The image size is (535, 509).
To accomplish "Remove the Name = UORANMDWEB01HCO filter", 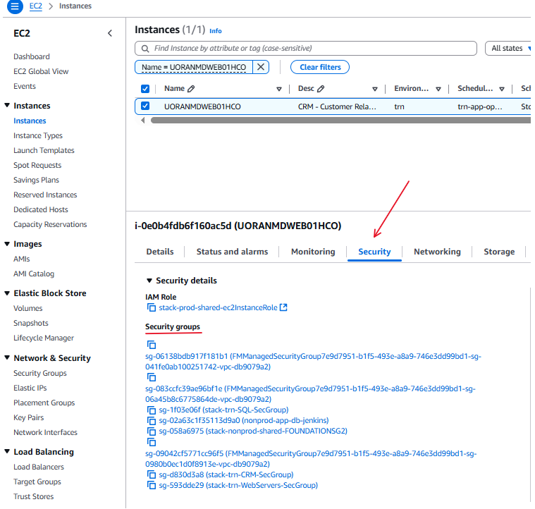I will pos(261,67).
